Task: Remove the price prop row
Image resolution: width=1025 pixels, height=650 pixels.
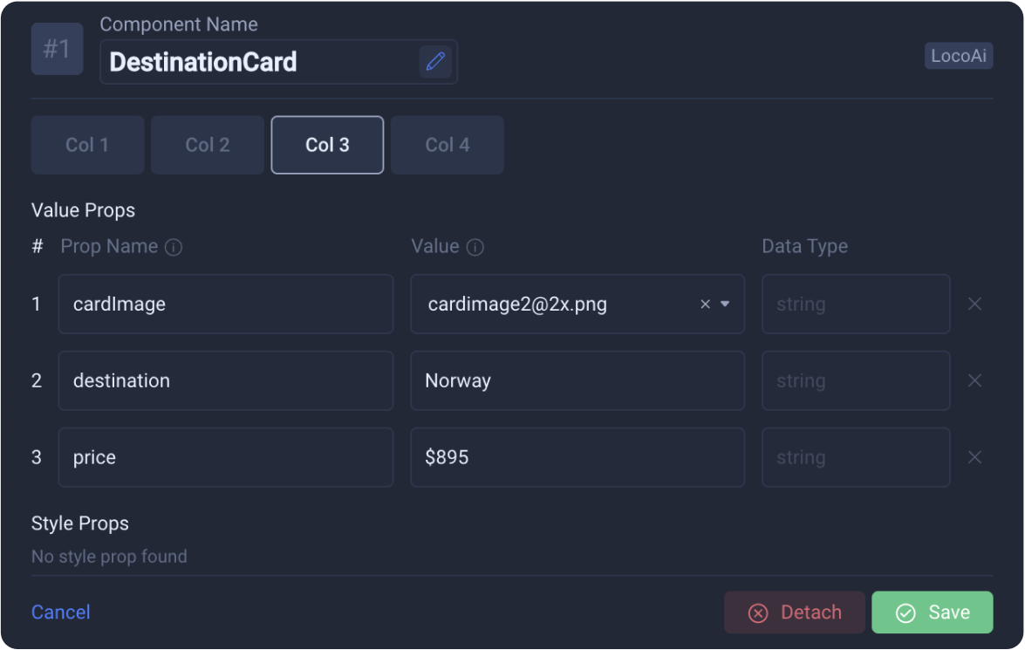Action: coord(974,457)
